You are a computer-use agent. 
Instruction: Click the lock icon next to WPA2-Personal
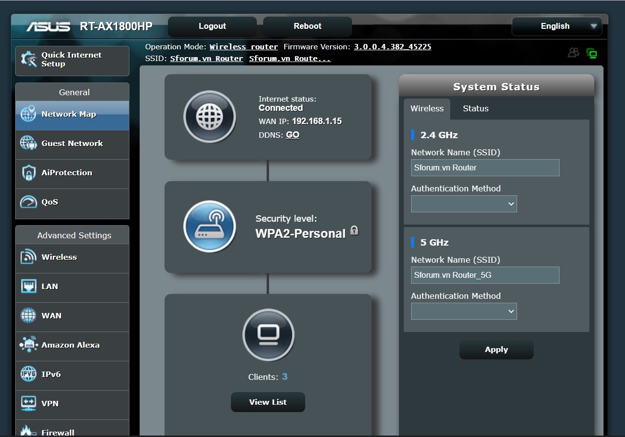pos(354,230)
